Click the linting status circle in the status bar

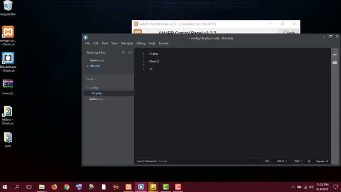click(x=309, y=161)
